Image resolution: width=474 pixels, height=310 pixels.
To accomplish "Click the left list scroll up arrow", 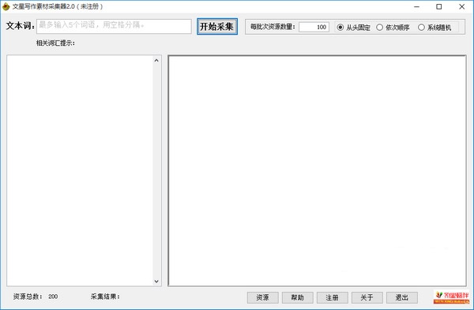I will [156, 61].
